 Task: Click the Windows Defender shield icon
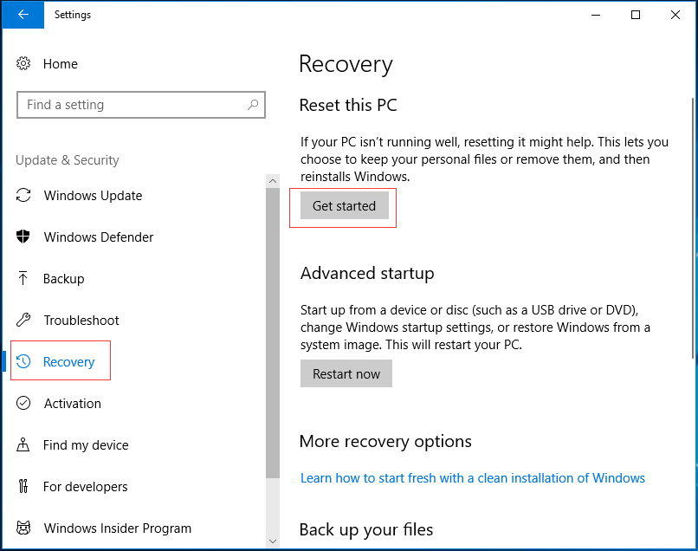(x=23, y=237)
